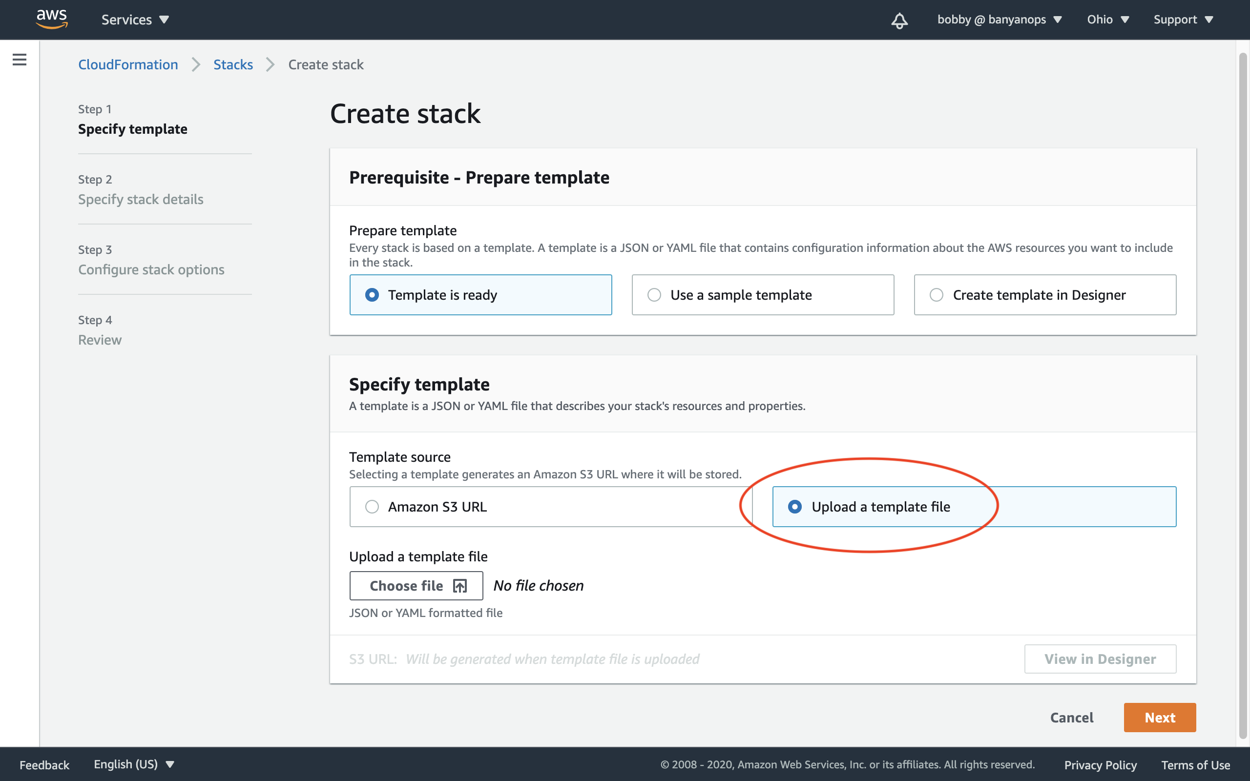Select Upload a template file radio option
The width and height of the screenshot is (1250, 781).
tap(795, 507)
